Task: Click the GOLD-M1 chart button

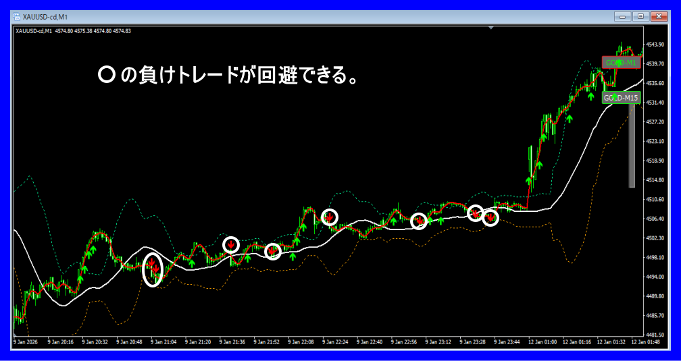Action: (x=621, y=63)
